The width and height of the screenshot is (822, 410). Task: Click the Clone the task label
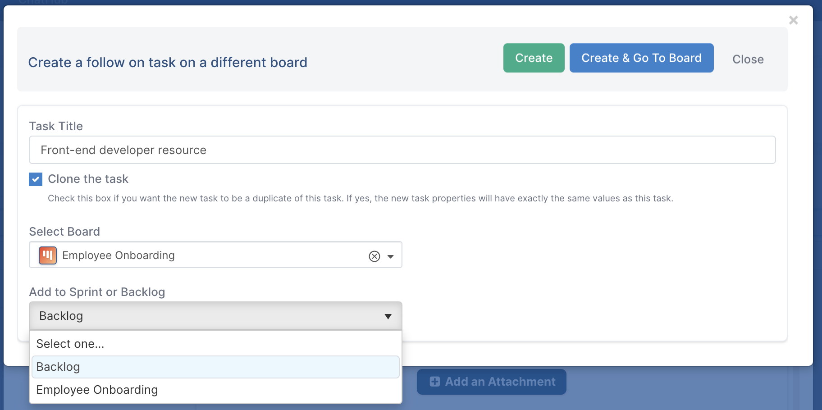[x=88, y=179]
